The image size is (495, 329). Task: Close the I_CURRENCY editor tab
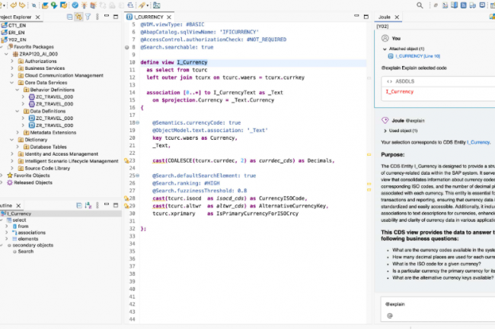pyautogui.click(x=169, y=17)
